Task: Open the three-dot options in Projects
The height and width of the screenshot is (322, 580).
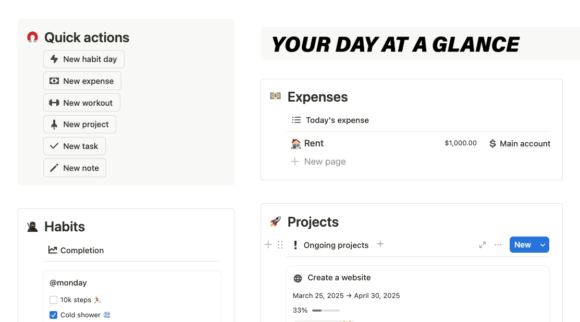Action: (x=498, y=245)
